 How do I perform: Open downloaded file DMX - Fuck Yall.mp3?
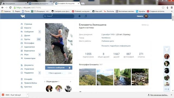click(x=13, y=95)
